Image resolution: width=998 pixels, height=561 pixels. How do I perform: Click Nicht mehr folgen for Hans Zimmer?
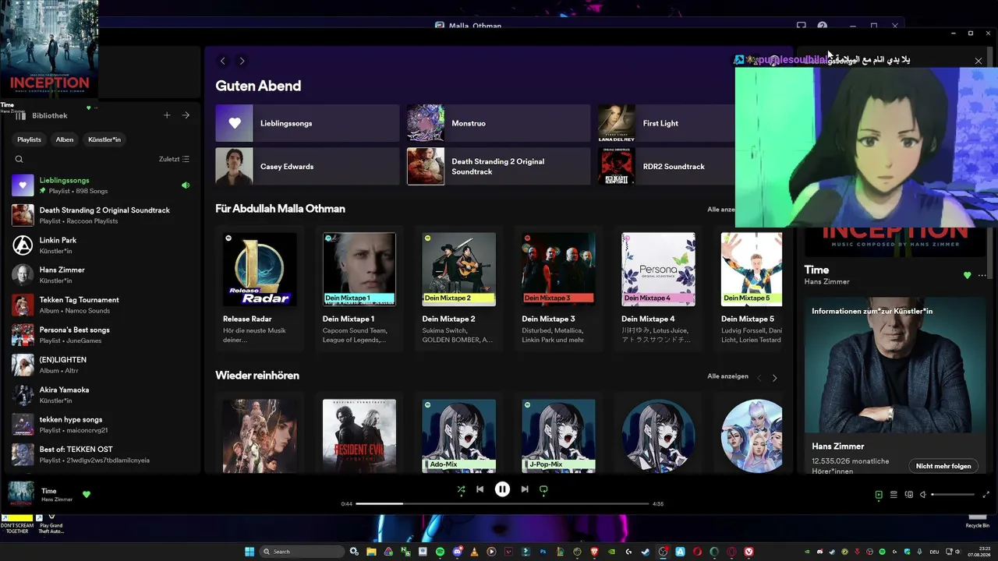point(943,466)
